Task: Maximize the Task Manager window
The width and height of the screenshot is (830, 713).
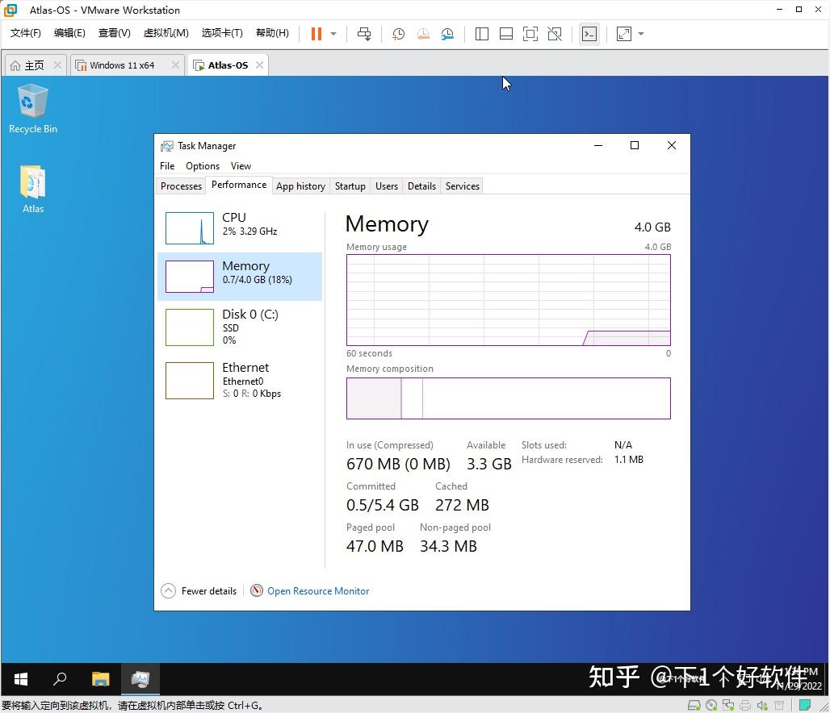Action: [635, 145]
